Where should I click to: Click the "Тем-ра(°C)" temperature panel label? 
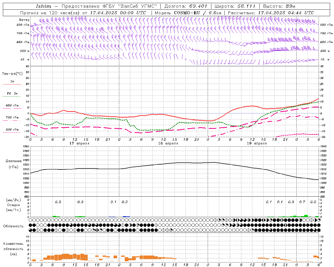click(x=12, y=74)
